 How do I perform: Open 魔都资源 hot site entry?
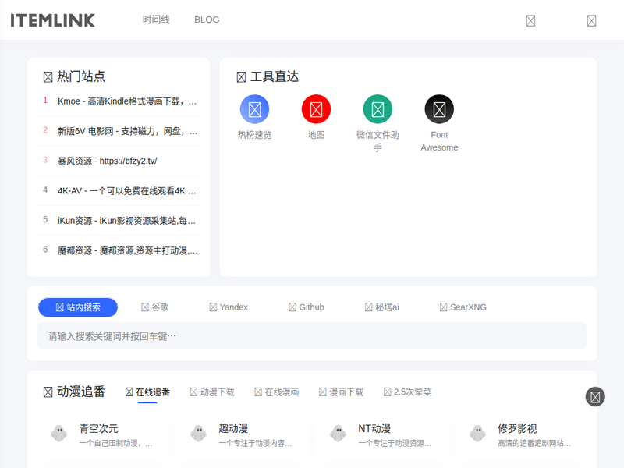point(127,250)
